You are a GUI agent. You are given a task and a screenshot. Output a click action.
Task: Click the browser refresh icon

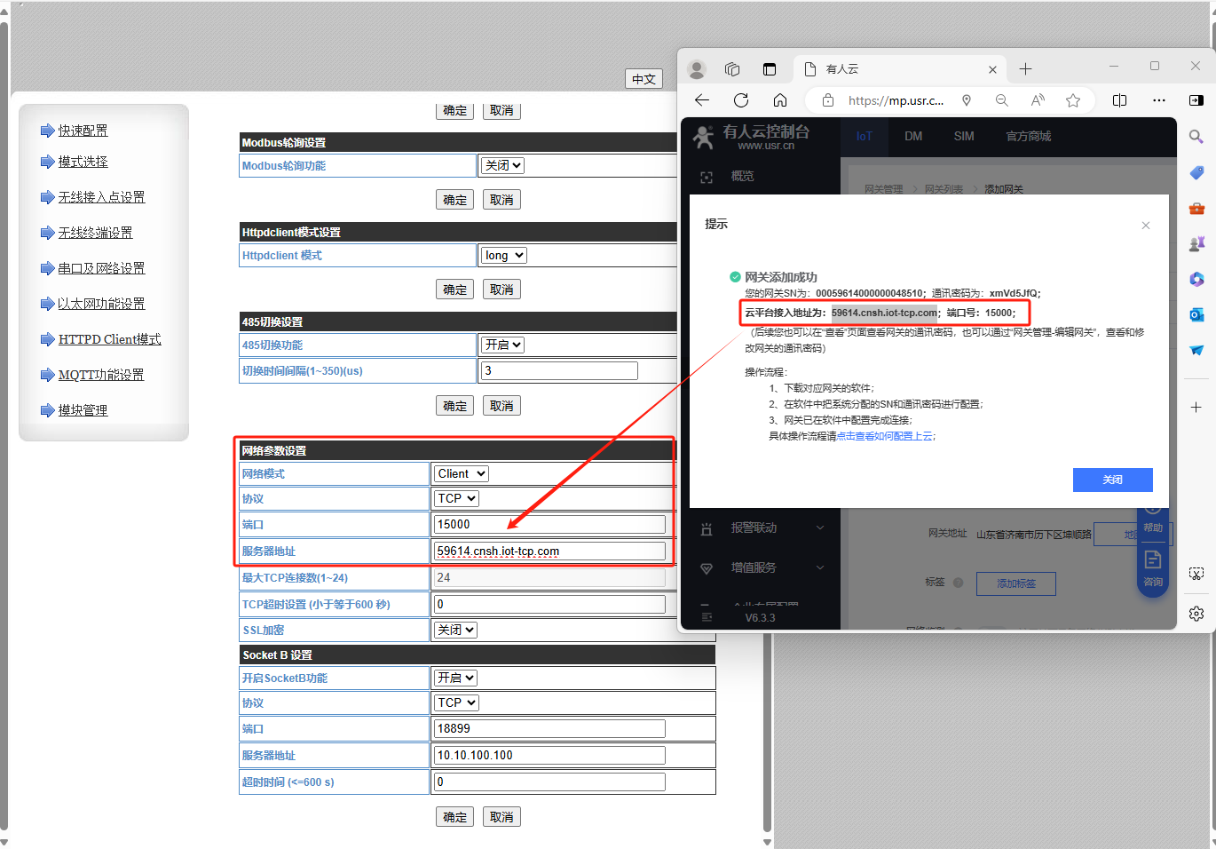[x=741, y=100]
